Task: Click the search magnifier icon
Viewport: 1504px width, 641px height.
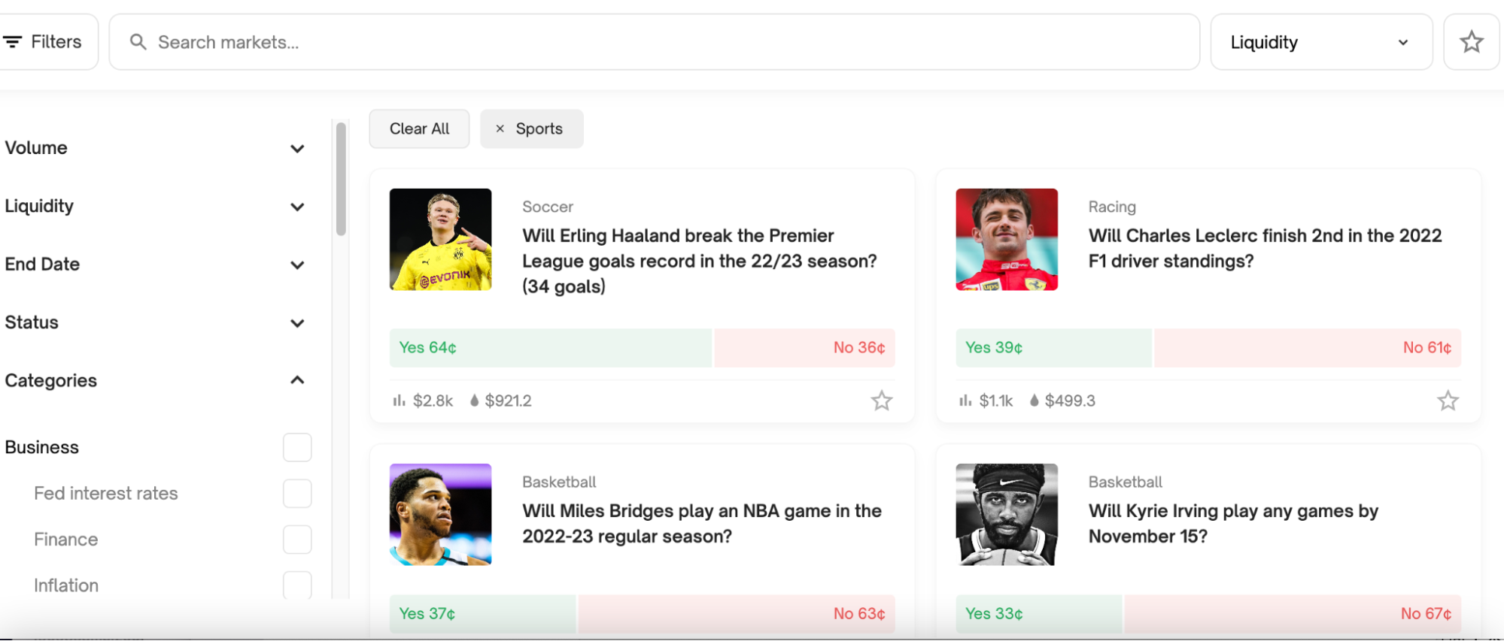Action: (138, 42)
